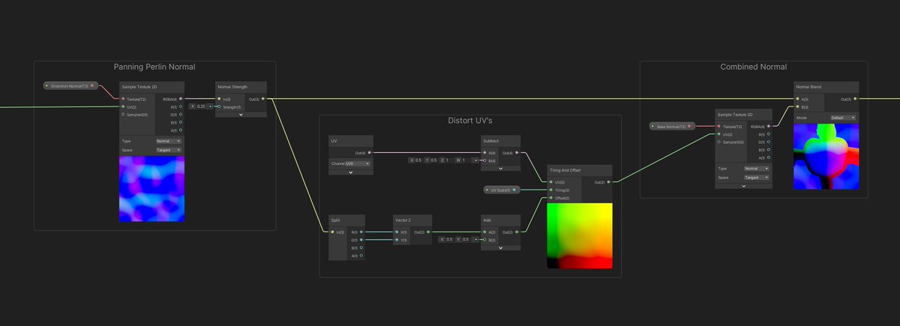This screenshot has height=326, width=900.
Task: Click Subtract node A(4) input port
Action: 484,153
